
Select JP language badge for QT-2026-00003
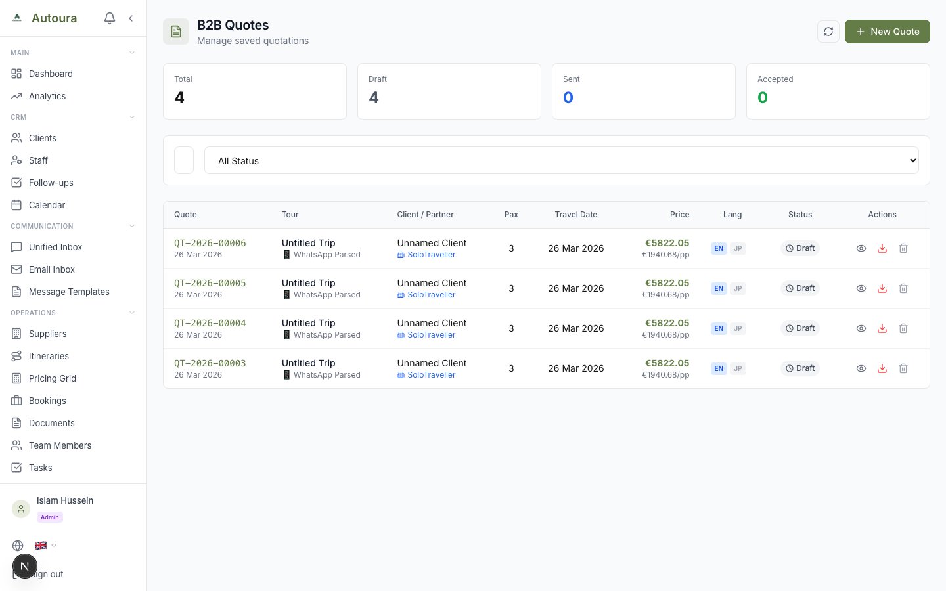(x=738, y=368)
